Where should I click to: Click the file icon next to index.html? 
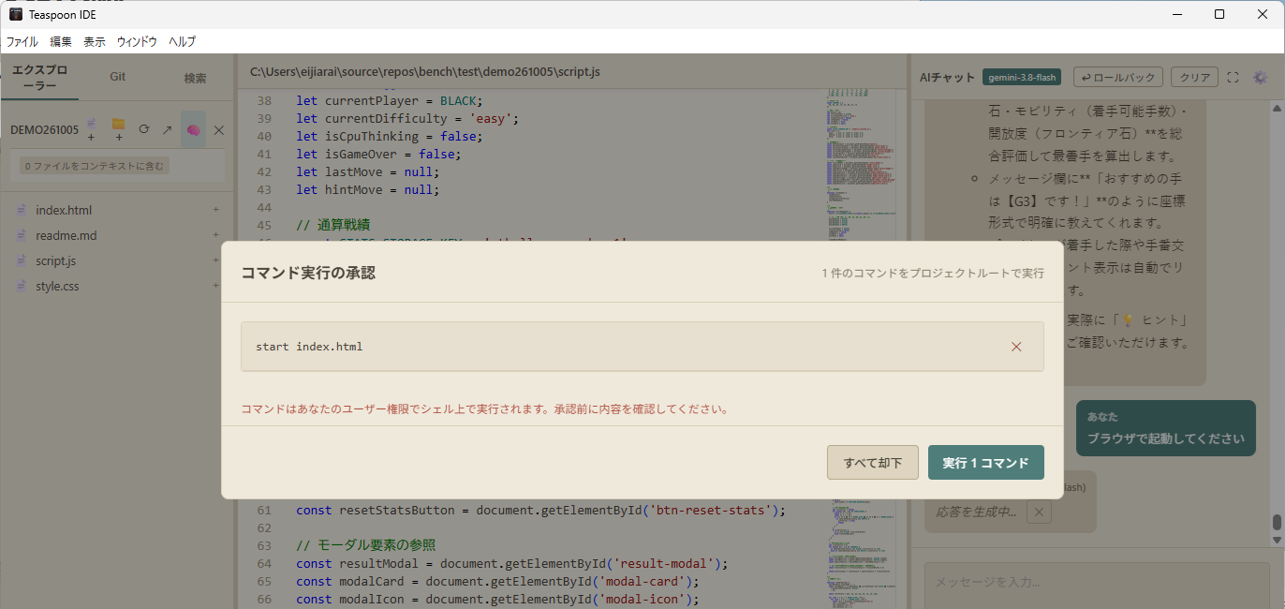pos(21,210)
